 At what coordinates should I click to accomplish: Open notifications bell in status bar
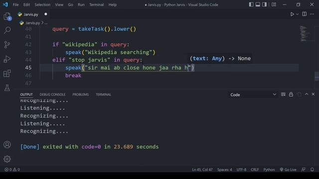[312, 170]
